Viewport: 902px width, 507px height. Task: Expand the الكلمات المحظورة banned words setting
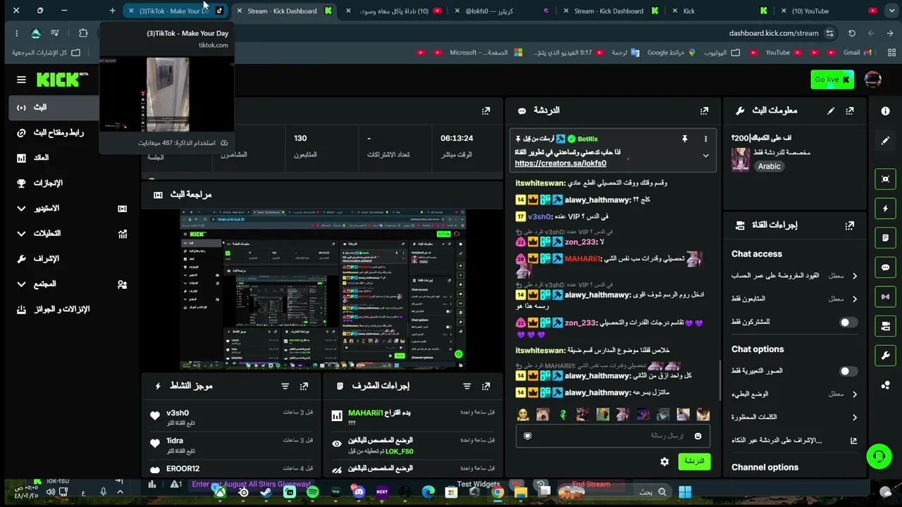[793, 418]
